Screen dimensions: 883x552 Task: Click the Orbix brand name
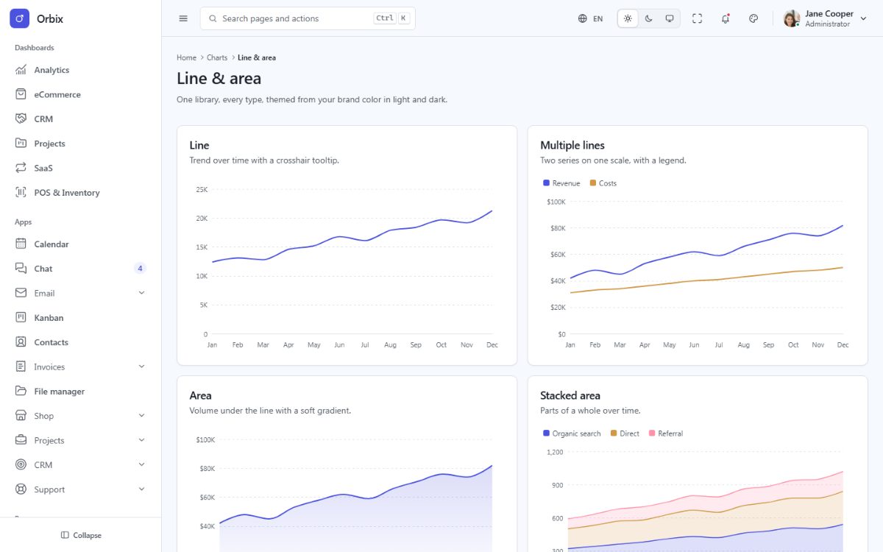tap(50, 19)
